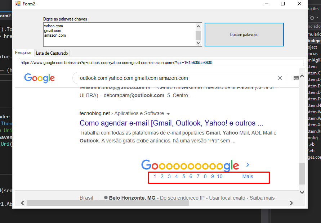Minimize the Form2 window
The width and height of the screenshot is (321, 223).
[267, 4]
